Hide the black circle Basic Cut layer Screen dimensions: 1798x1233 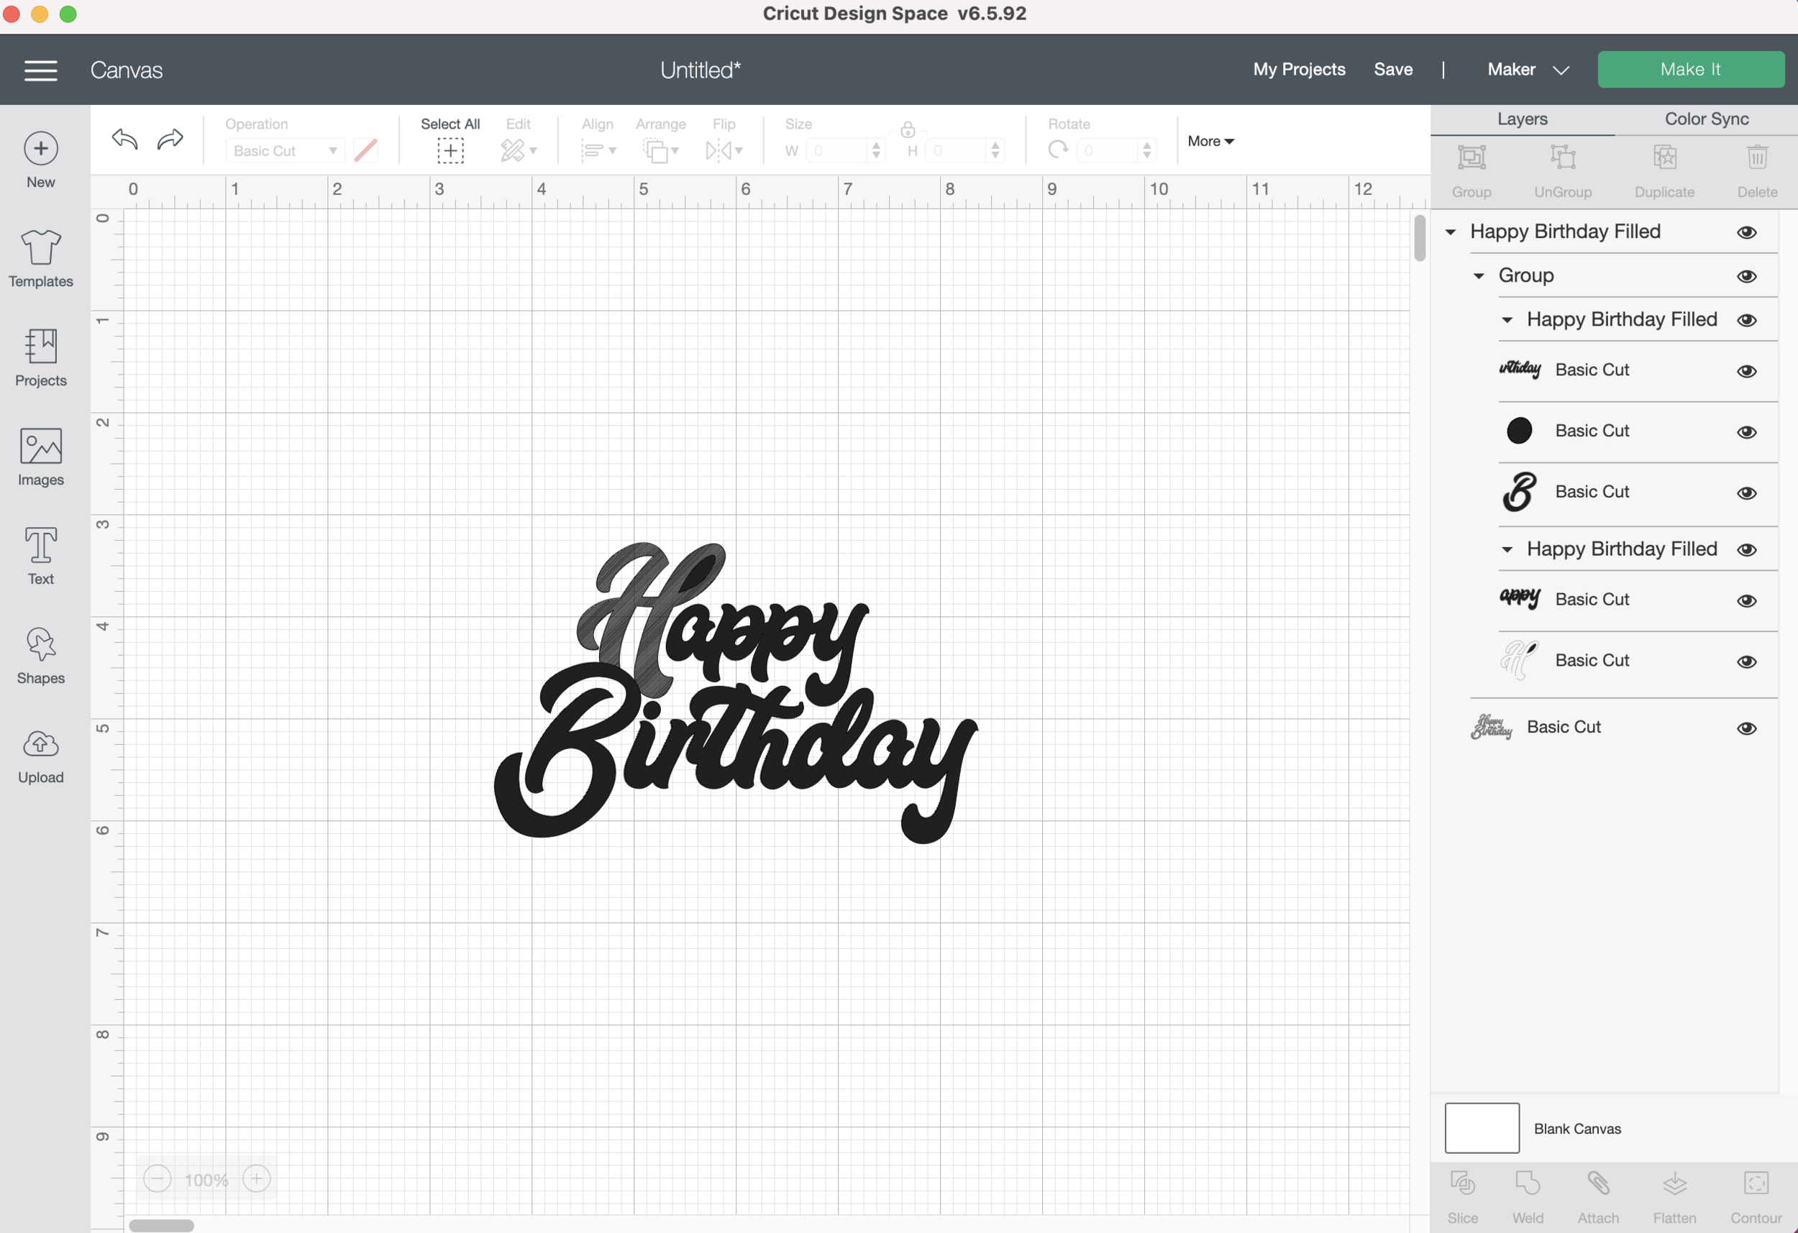1746,431
